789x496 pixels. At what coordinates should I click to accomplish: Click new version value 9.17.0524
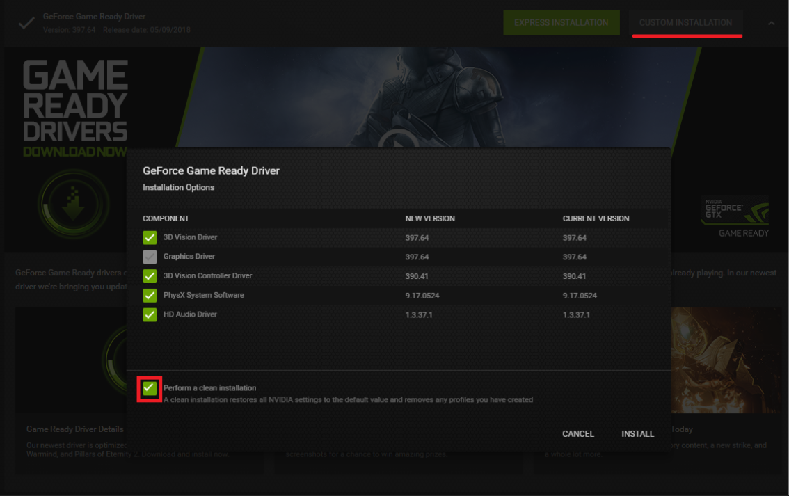422,296
